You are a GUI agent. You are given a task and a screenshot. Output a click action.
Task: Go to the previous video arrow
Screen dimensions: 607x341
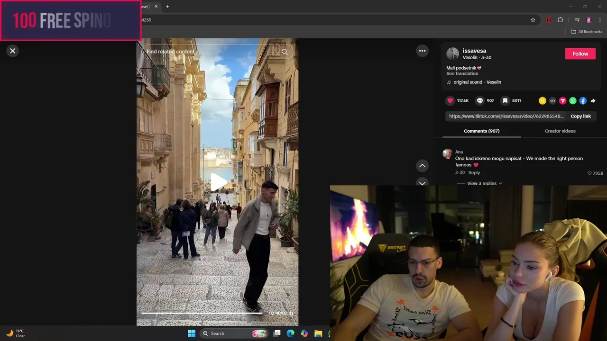(422, 165)
